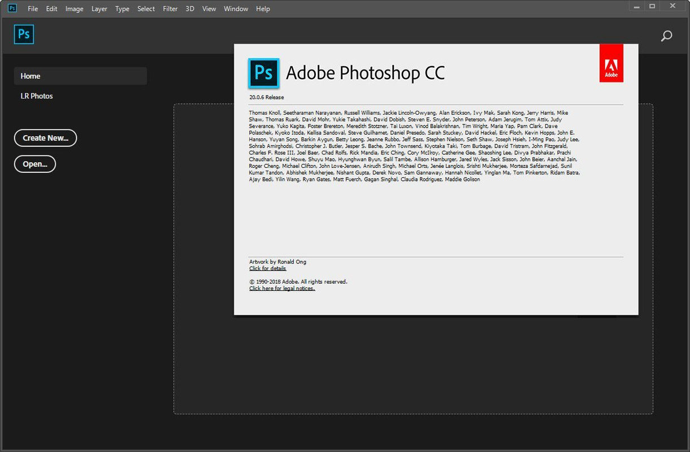
Task: Click the 'Click for details' link
Action: point(268,268)
